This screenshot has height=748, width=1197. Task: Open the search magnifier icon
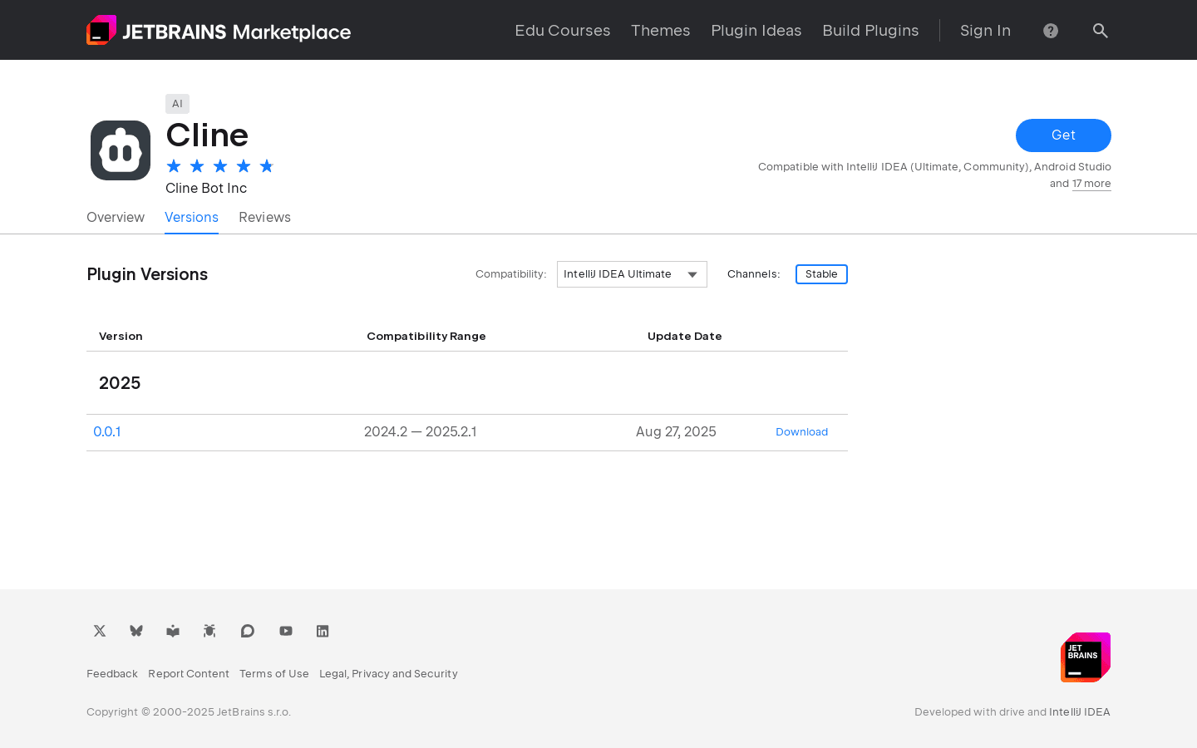1100,30
